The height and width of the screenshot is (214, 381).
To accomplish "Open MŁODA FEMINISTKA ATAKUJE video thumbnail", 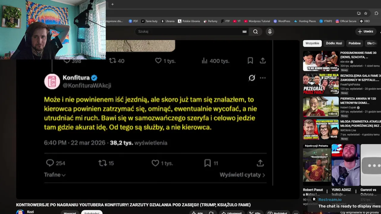I will 321,130.
